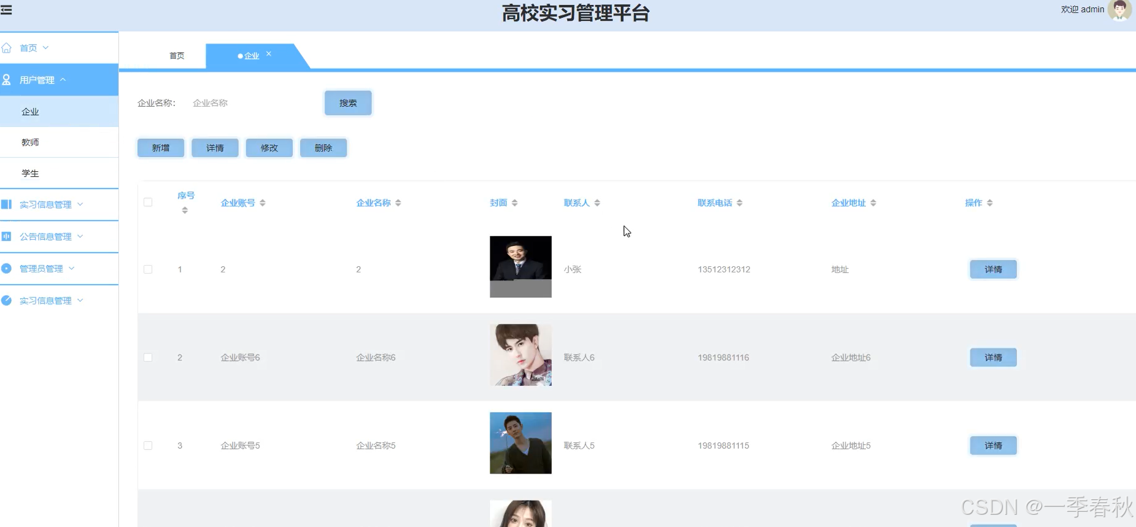
Task: Click the 欢迎 admin text
Action: tap(1083, 9)
